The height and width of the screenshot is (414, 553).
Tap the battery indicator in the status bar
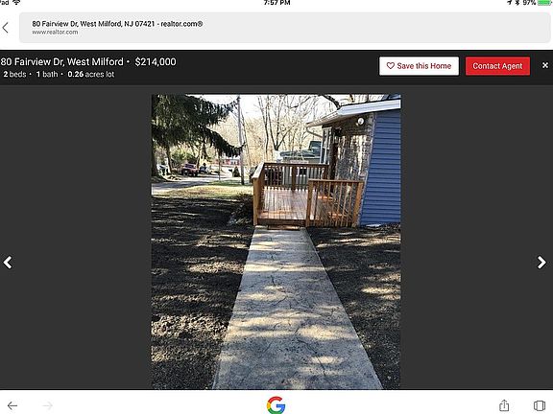click(x=544, y=3)
